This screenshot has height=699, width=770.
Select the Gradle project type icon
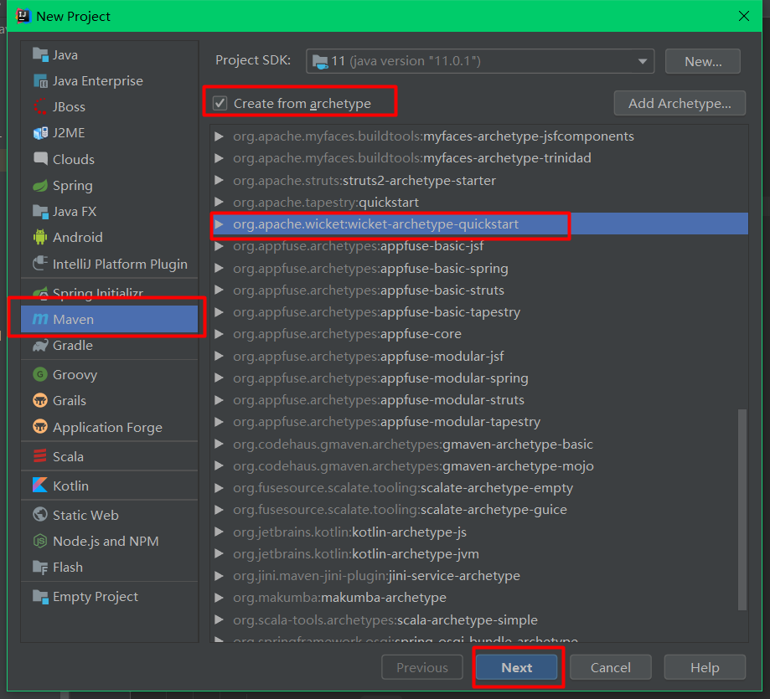tap(40, 346)
